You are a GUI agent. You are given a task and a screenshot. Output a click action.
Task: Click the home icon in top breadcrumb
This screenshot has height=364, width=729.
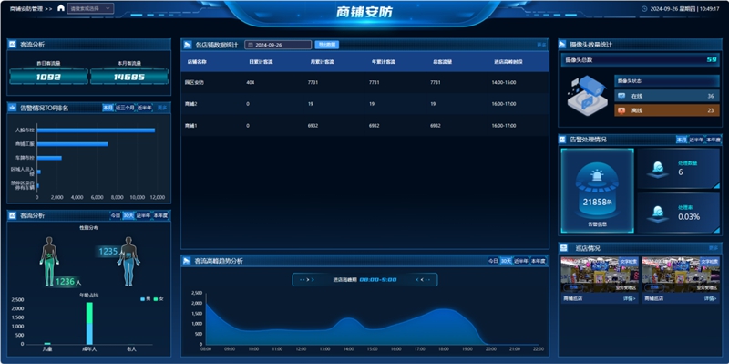click(61, 8)
